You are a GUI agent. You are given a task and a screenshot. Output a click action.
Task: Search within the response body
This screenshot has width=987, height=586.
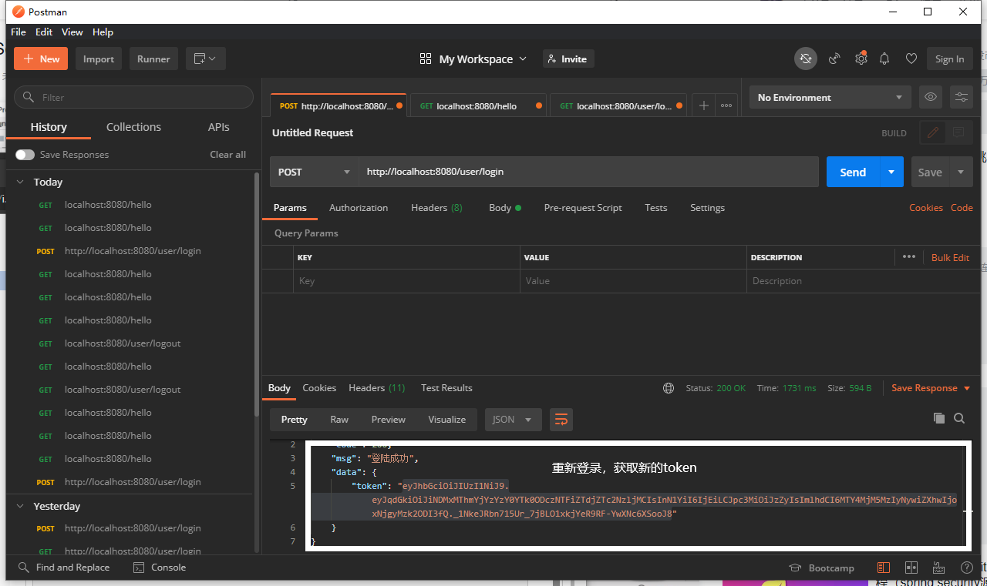coord(959,418)
